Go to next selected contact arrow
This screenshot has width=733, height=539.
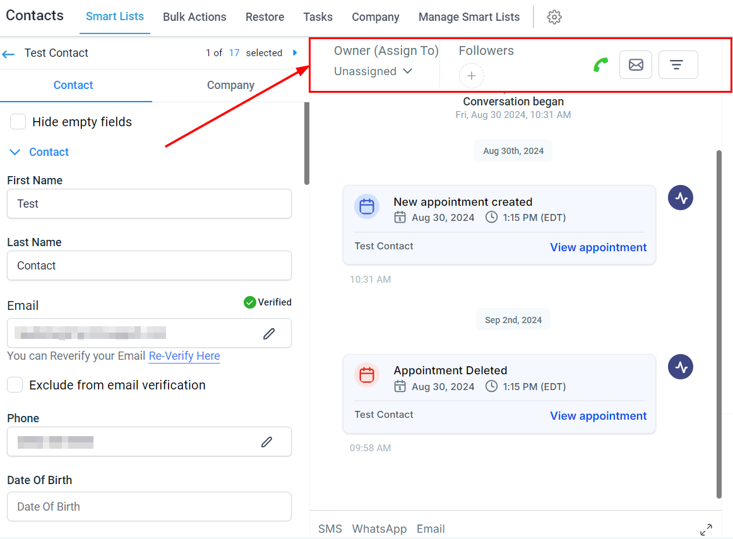295,53
